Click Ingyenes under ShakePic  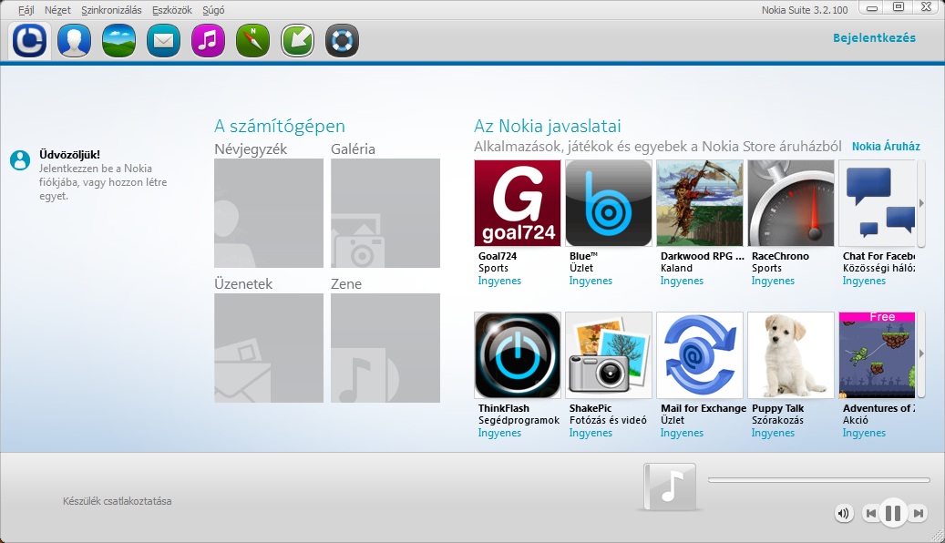tap(591, 433)
